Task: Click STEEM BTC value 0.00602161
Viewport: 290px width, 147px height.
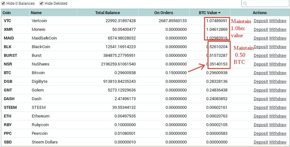Action: 217,108
